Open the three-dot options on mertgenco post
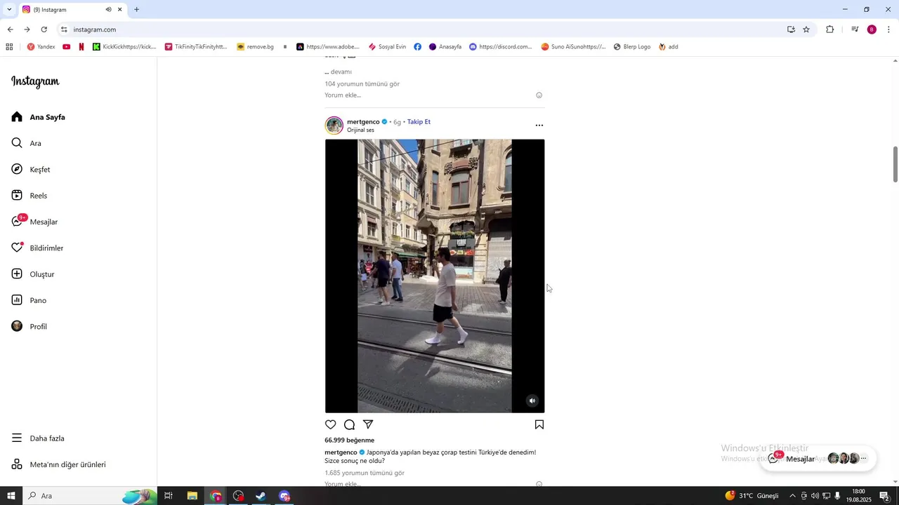Screen dimensions: 899x505 click(539, 126)
